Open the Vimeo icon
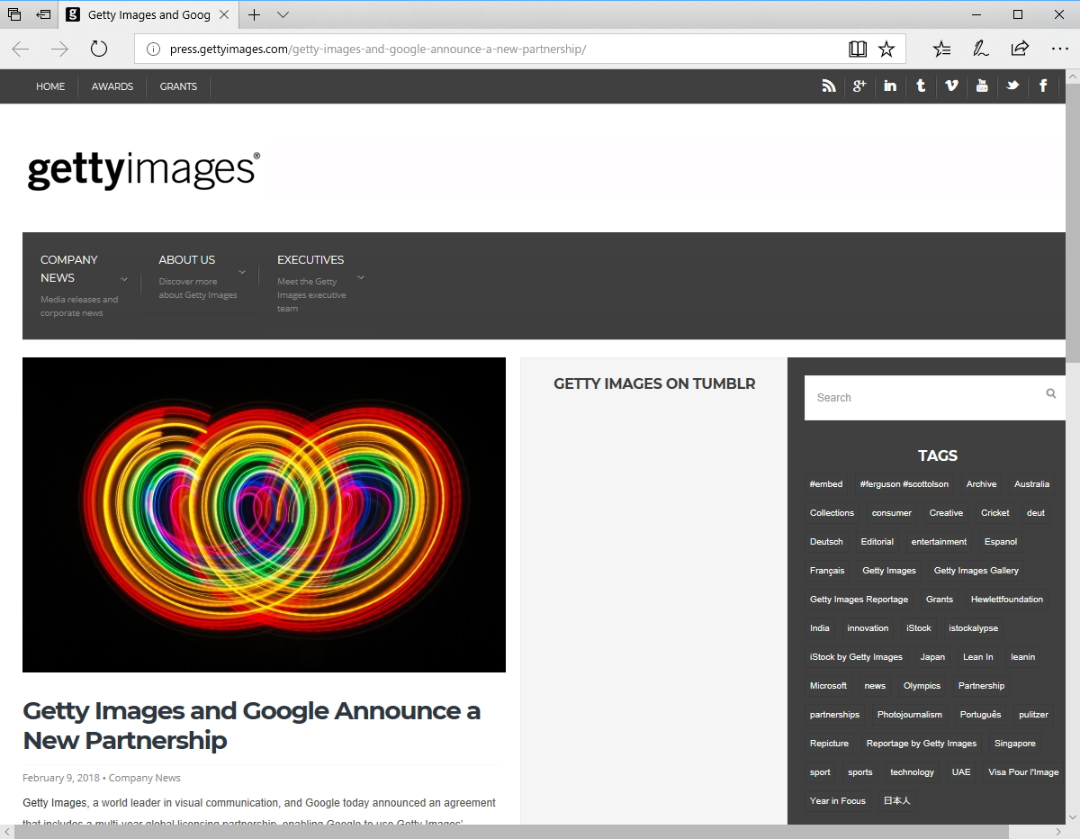 [951, 86]
